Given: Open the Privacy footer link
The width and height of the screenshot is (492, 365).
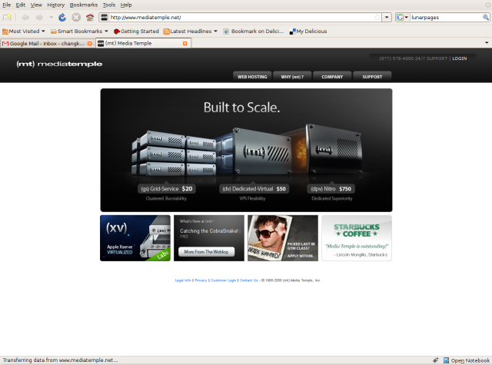Looking at the screenshot, I should pos(201,280).
